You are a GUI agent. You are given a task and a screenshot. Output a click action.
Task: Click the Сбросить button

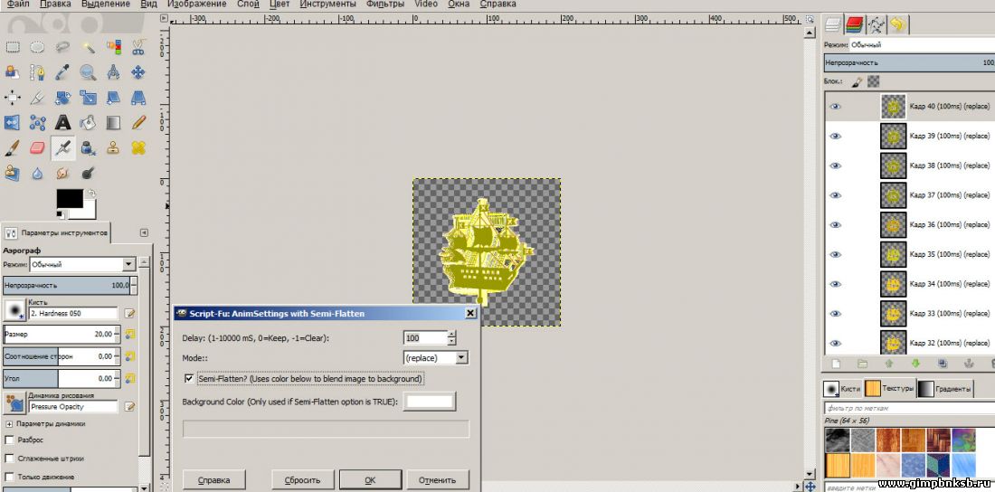[x=303, y=479]
